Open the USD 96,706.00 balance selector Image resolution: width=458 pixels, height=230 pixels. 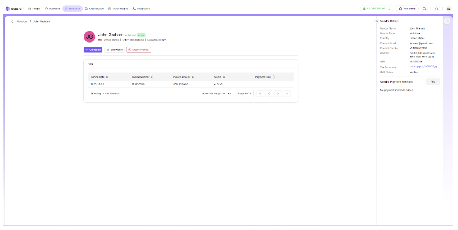pyautogui.click(x=376, y=9)
